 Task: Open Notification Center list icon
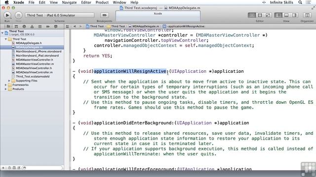[308, 2]
